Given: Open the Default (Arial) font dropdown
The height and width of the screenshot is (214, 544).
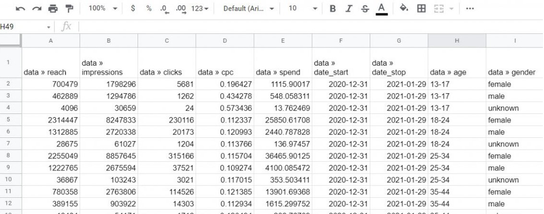Looking at the screenshot, I should coord(249,8).
